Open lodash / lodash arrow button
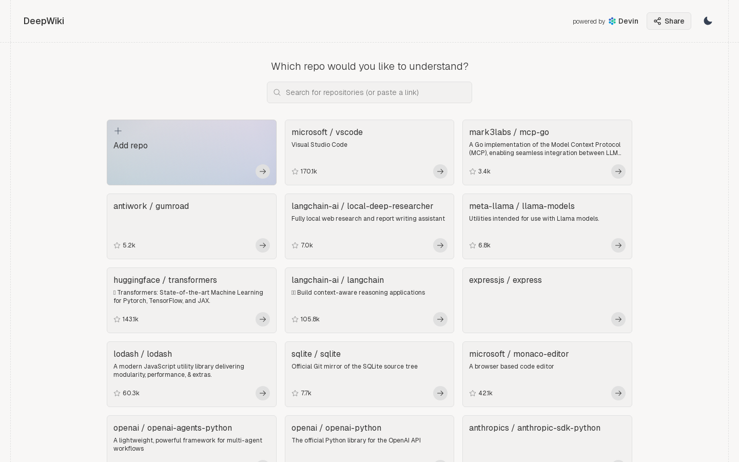 tap(263, 393)
